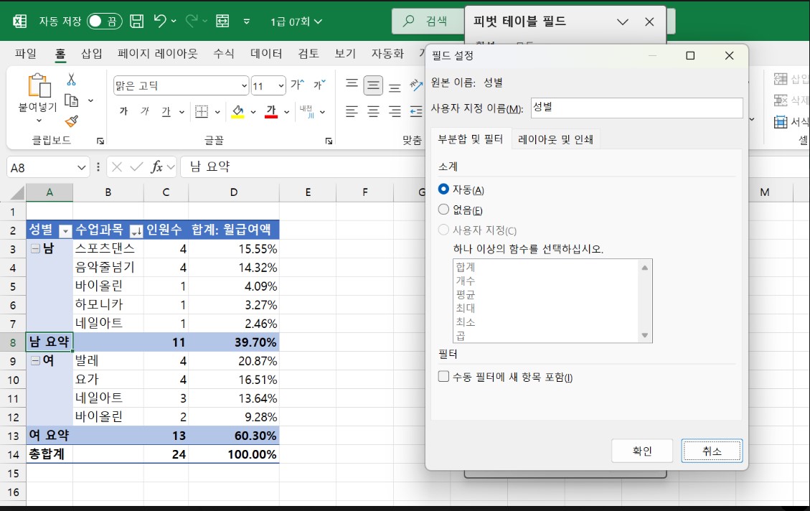
Task: Open the 성별 pivot filter dropdown
Action: pyautogui.click(x=65, y=230)
